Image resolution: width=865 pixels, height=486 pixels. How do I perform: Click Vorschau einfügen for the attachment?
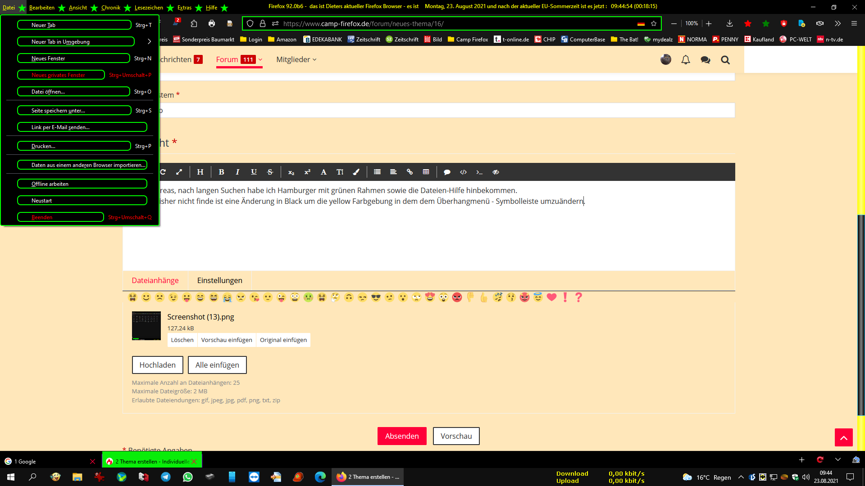pyautogui.click(x=227, y=340)
